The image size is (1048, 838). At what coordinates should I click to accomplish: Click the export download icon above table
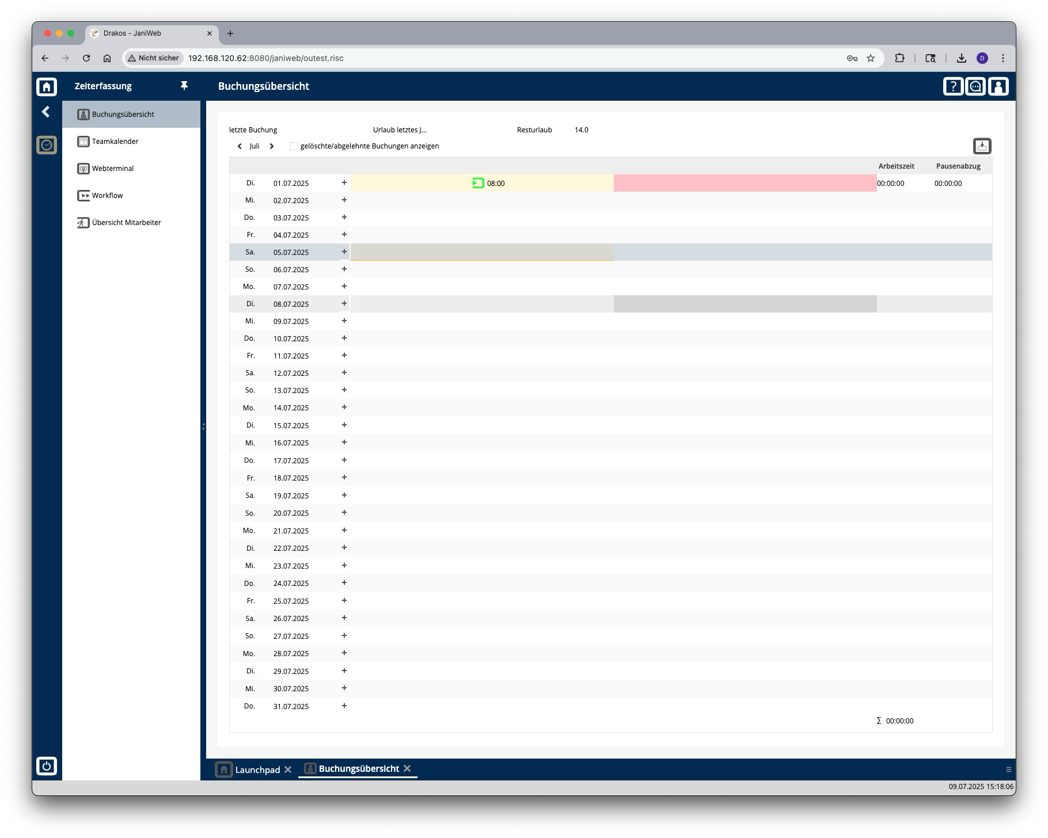tap(982, 146)
